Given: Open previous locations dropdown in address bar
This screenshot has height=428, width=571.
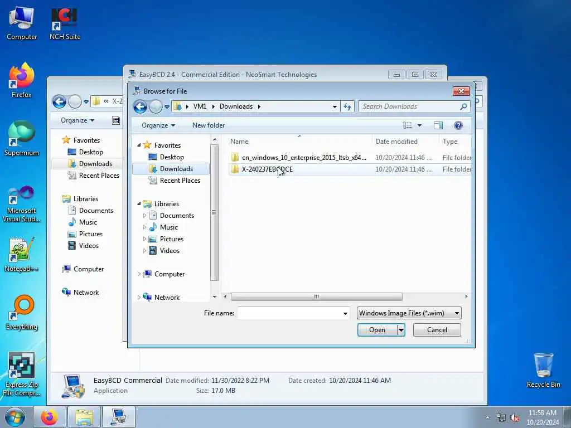Looking at the screenshot, I should coord(335,106).
